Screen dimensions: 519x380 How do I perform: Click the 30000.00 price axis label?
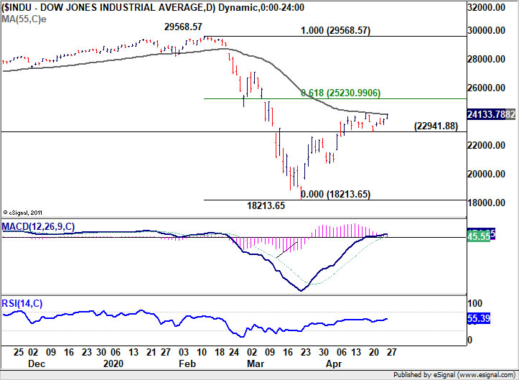click(x=486, y=30)
